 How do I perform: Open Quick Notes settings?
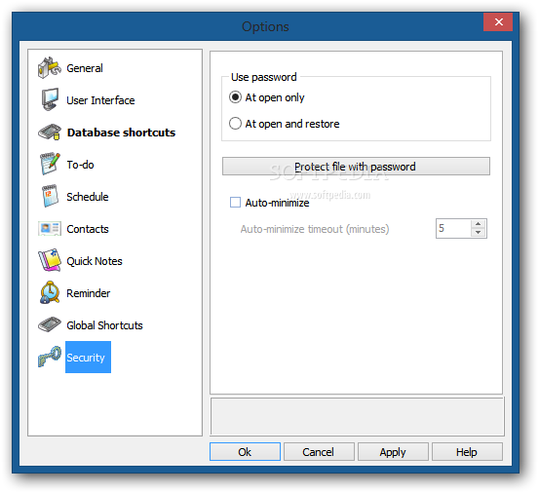click(95, 261)
